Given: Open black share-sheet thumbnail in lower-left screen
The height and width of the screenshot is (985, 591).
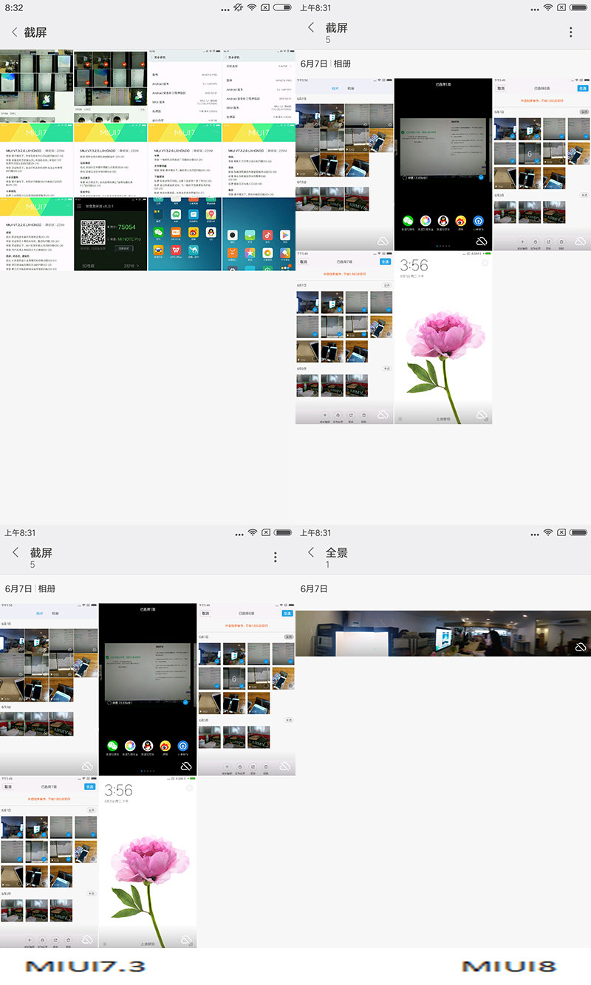Looking at the screenshot, I should pos(147,689).
